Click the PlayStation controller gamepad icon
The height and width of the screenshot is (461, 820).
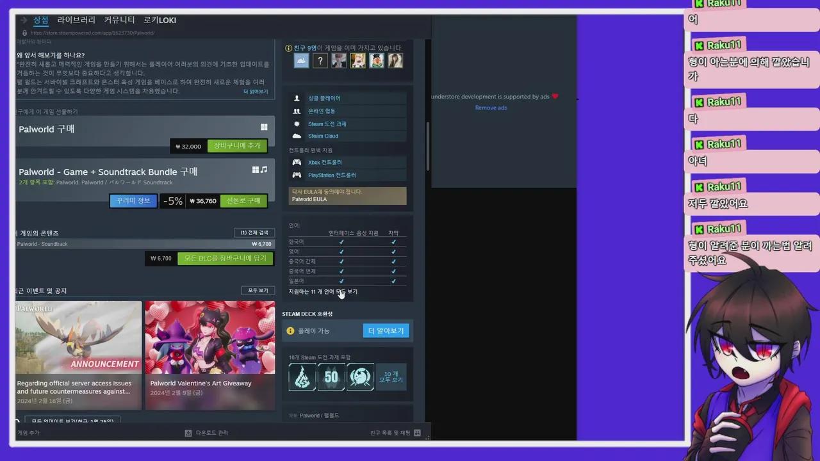point(297,175)
